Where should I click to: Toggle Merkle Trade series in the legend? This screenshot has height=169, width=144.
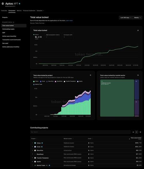click(38, 84)
